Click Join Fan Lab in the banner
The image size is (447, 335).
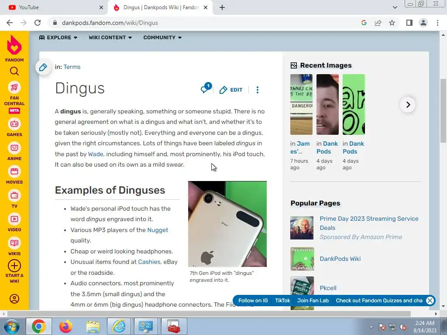pos(313,301)
